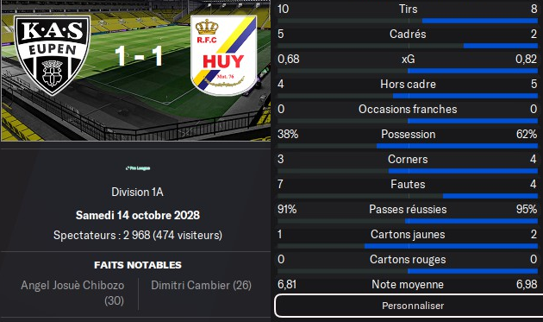Select the Division 1A competition link
Image resolution: width=543 pixels, height=322 pixels.
(x=138, y=192)
